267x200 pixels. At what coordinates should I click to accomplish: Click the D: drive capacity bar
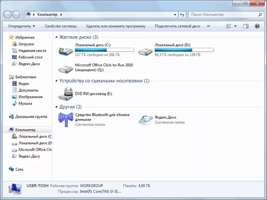(184, 50)
